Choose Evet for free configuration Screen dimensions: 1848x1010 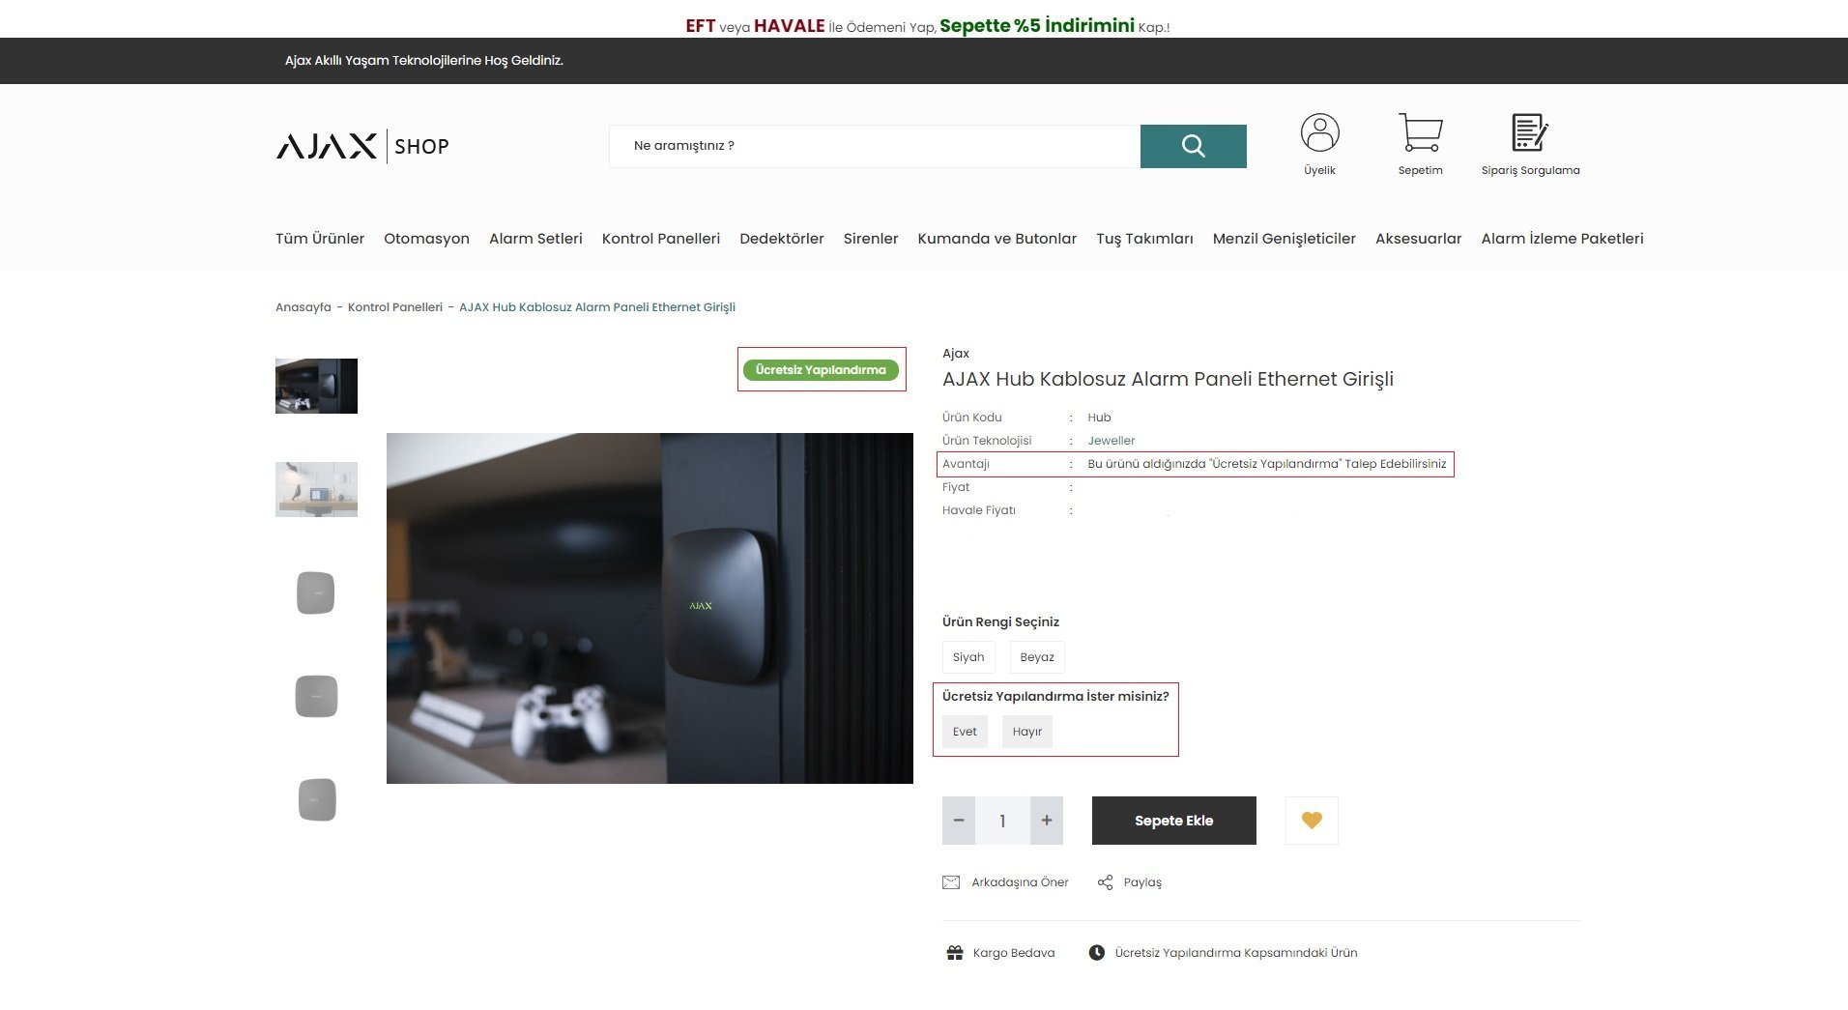click(x=965, y=732)
